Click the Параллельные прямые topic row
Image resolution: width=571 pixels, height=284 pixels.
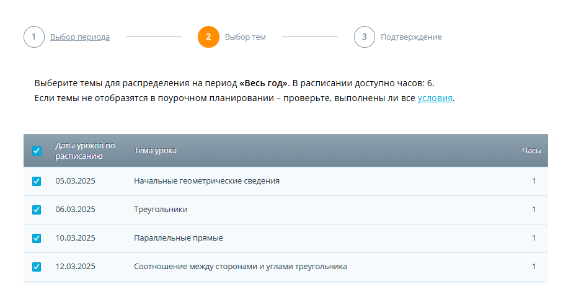click(179, 238)
